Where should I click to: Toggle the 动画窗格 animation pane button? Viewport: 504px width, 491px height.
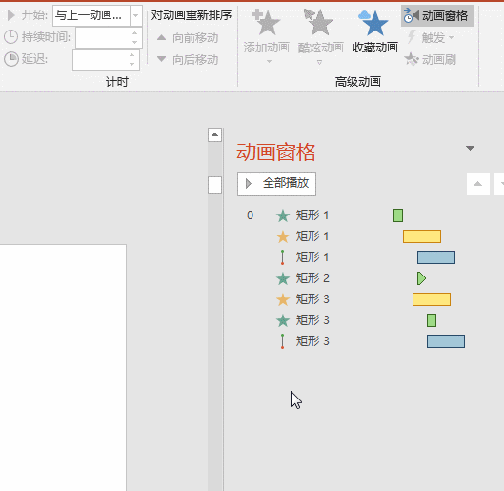pos(437,16)
